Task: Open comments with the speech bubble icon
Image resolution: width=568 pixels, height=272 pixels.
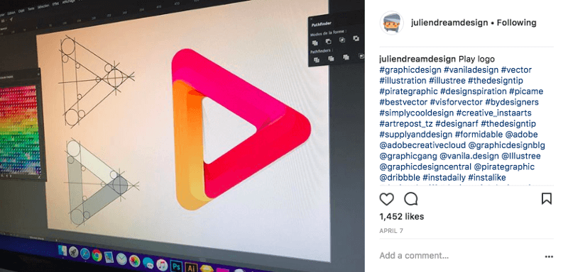Action: (411, 199)
